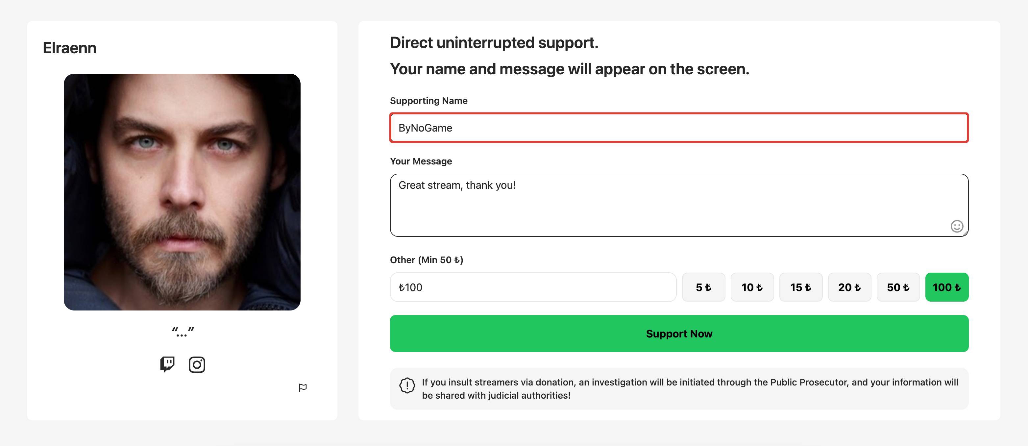Click inside the Your Message text area
This screenshot has width=1028, height=446.
tap(678, 204)
